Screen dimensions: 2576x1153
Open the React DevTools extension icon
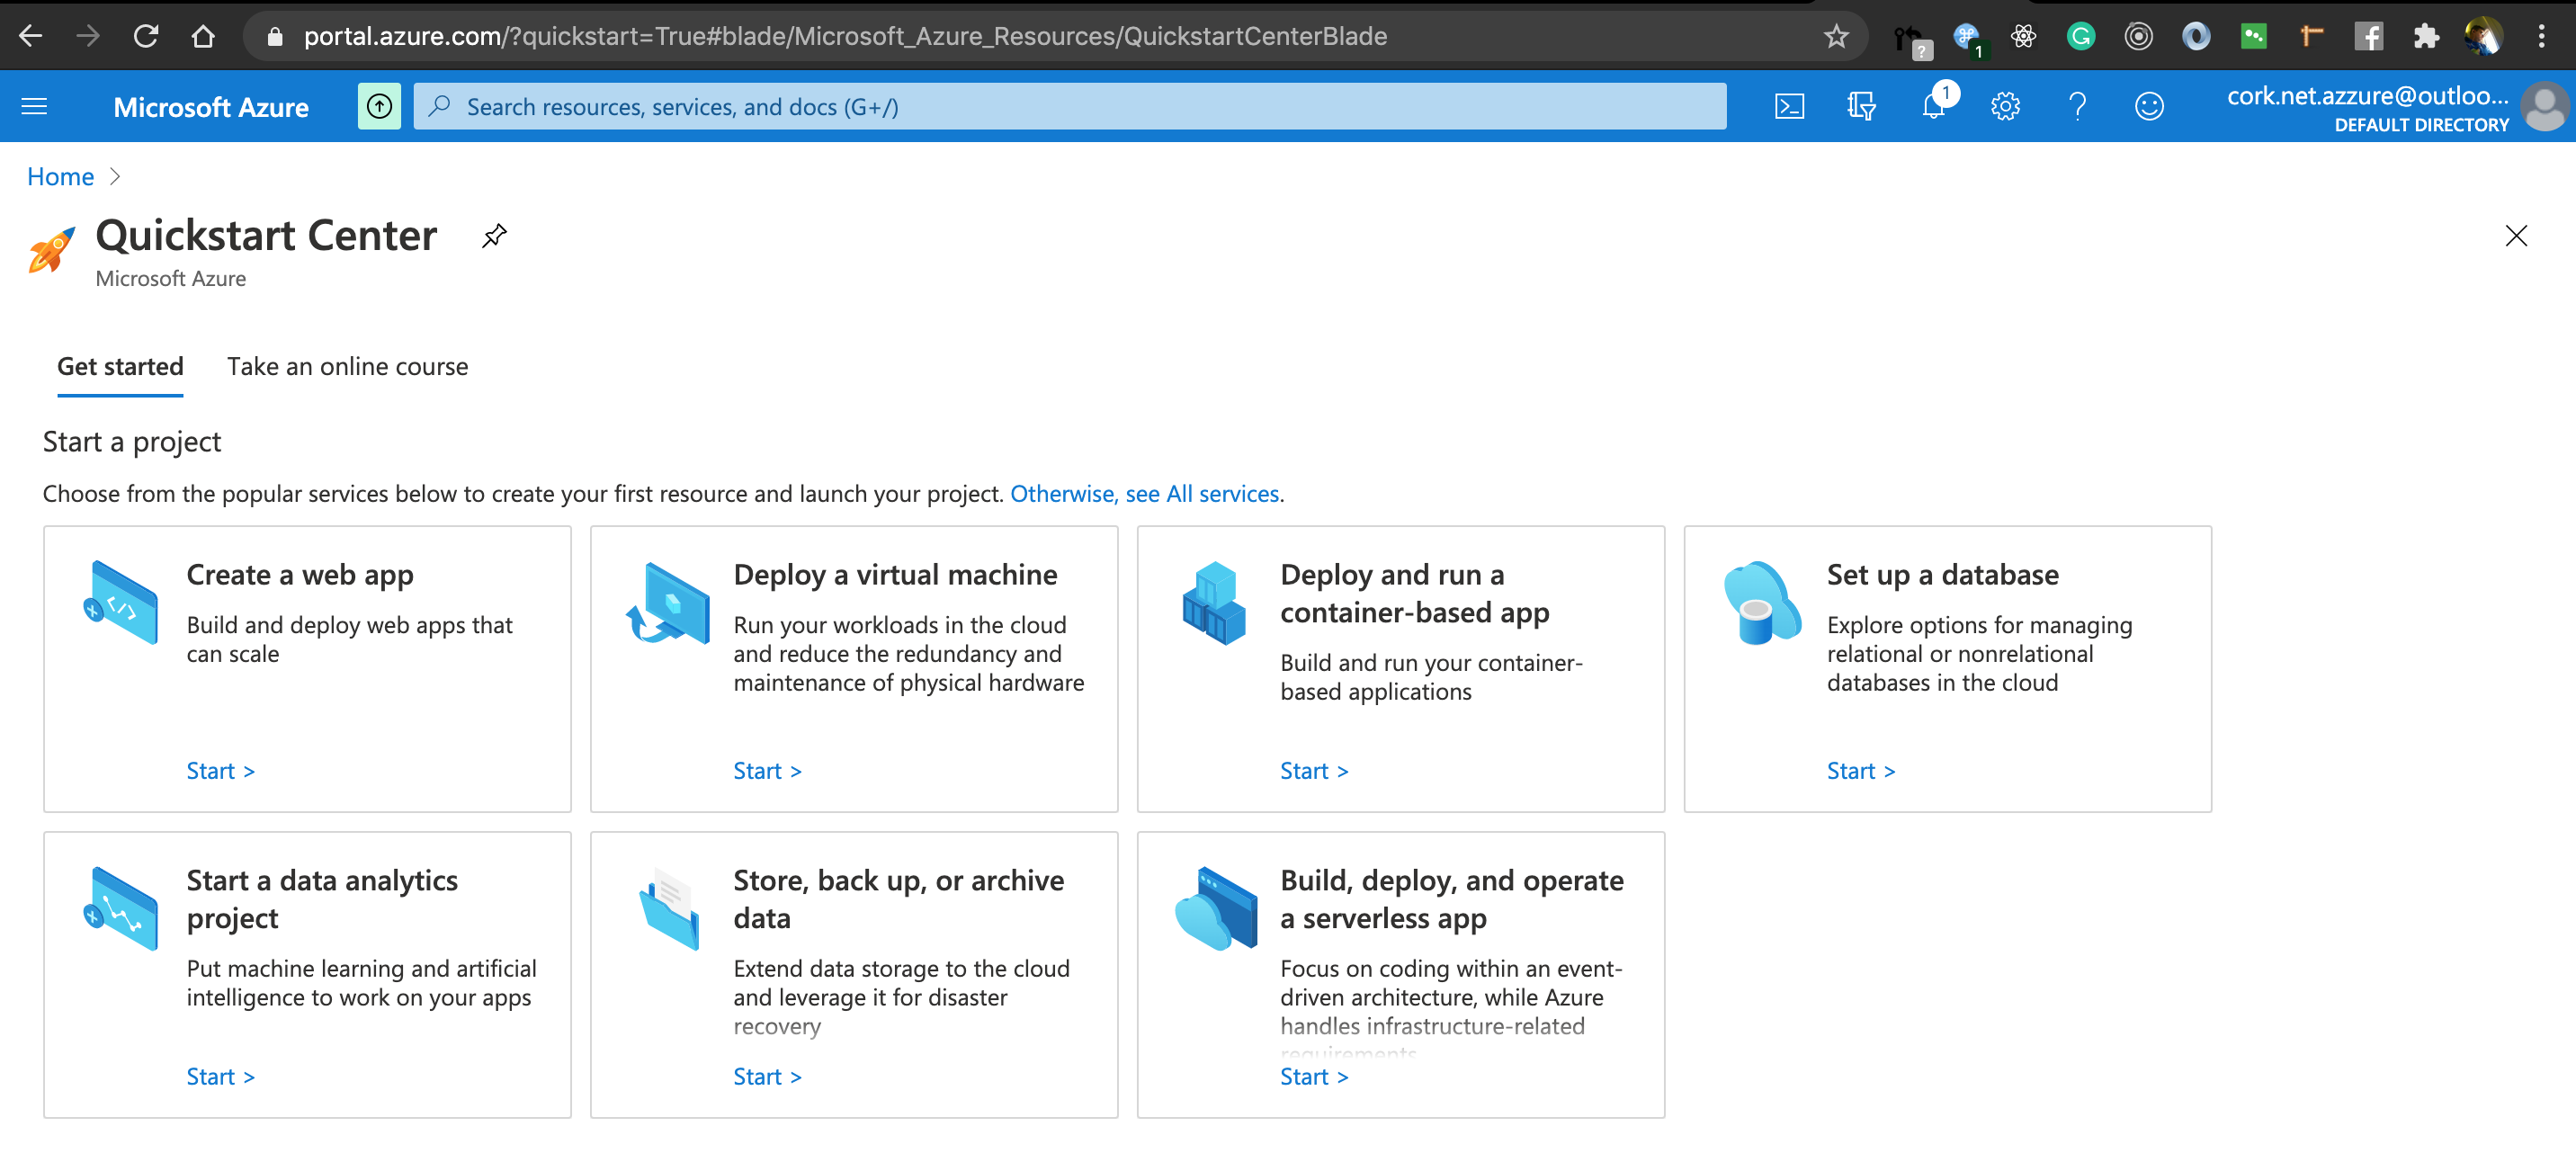[x=2023, y=36]
